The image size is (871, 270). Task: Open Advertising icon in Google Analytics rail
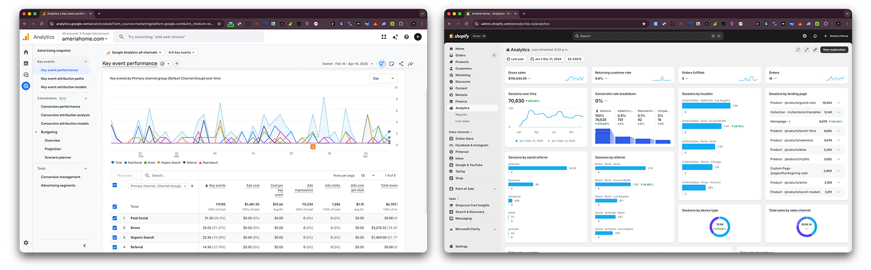(x=26, y=86)
